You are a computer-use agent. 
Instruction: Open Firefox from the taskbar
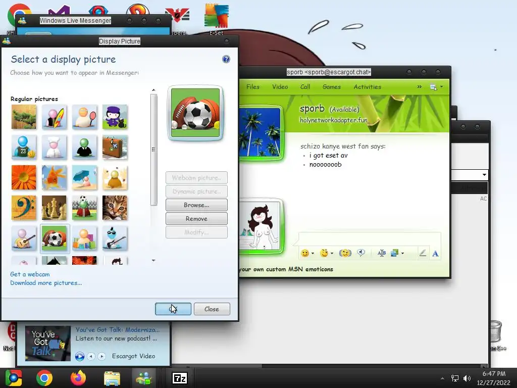(x=78, y=378)
